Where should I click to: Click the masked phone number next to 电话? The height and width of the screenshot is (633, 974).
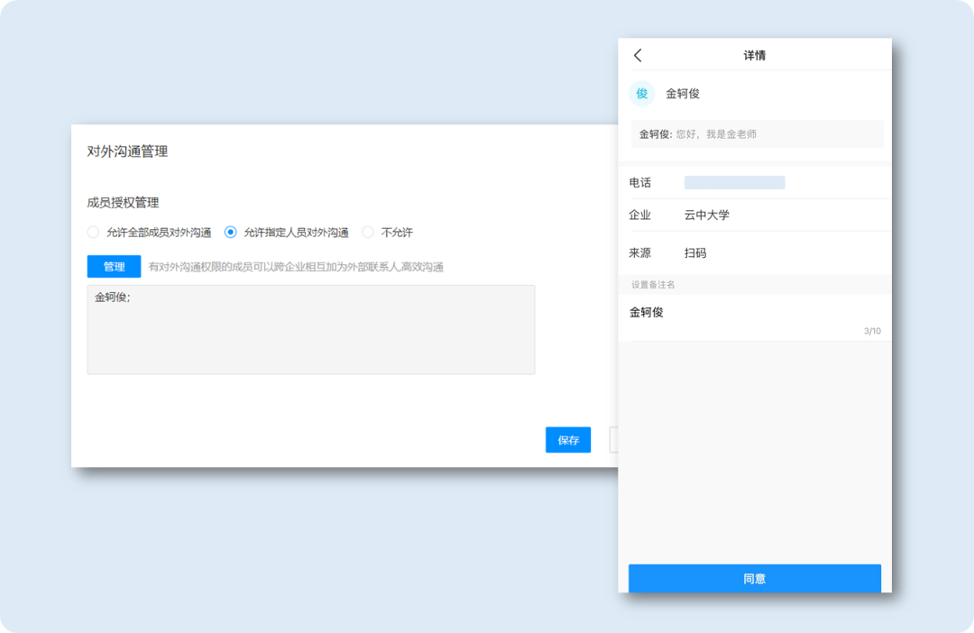pos(735,182)
